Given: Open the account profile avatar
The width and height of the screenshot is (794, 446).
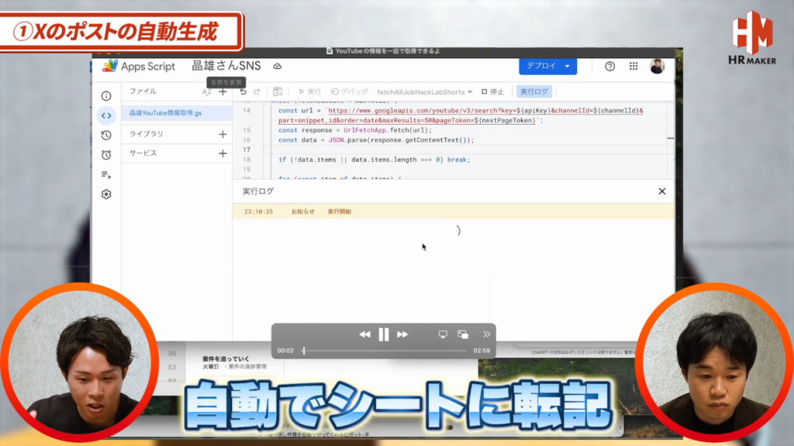Looking at the screenshot, I should tap(658, 67).
